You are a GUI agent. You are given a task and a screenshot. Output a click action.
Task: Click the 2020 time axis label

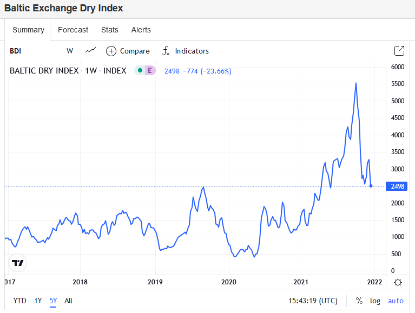(229, 282)
